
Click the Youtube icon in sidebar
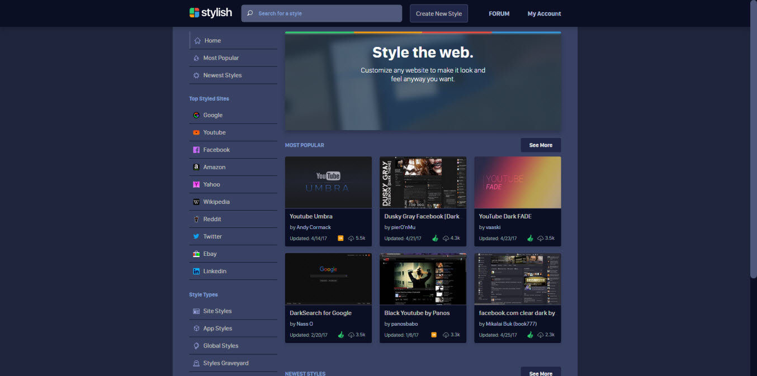(x=196, y=132)
